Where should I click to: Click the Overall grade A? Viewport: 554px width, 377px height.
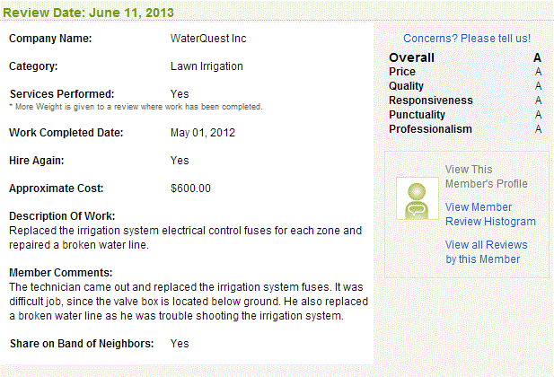point(537,57)
